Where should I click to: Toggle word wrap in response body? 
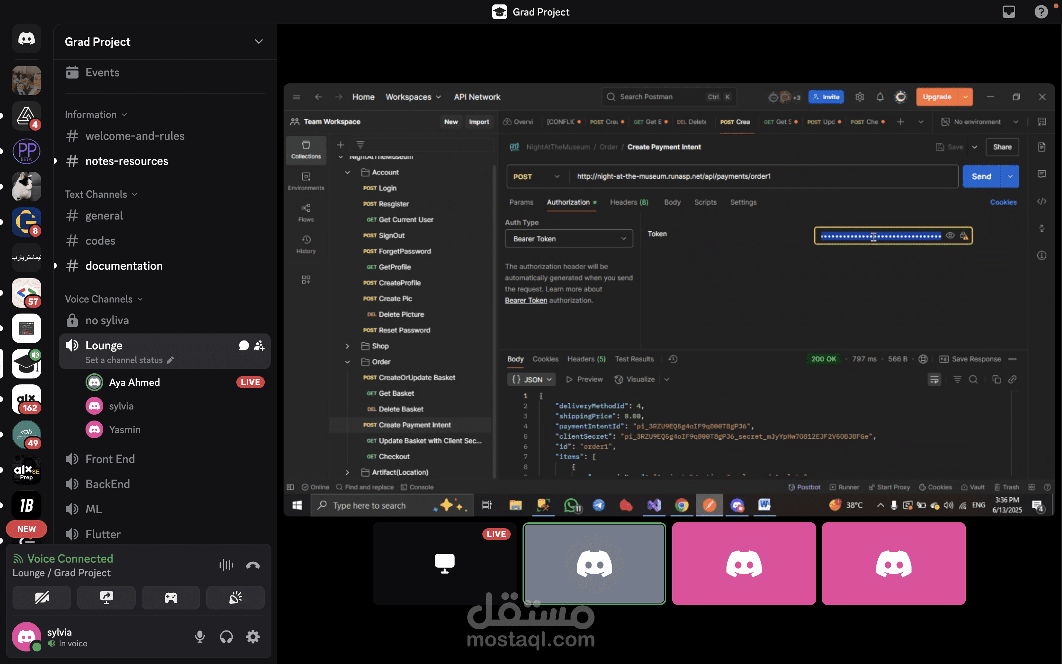(x=934, y=380)
